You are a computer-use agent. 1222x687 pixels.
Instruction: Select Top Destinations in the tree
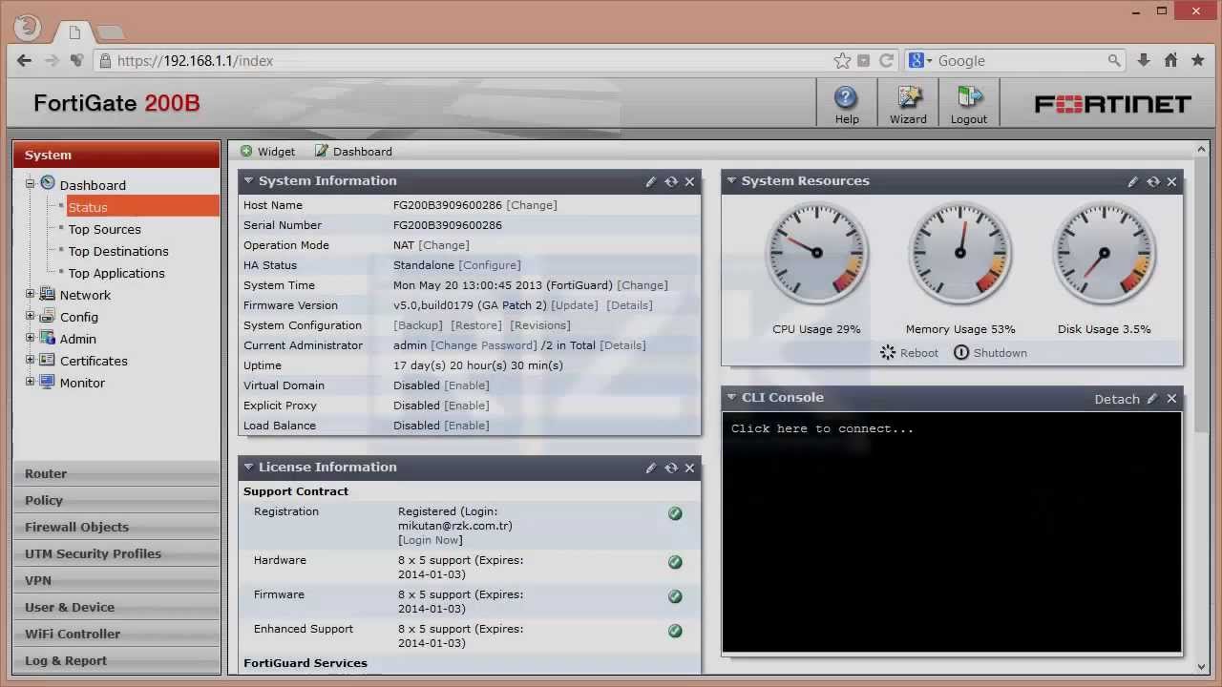(x=118, y=251)
